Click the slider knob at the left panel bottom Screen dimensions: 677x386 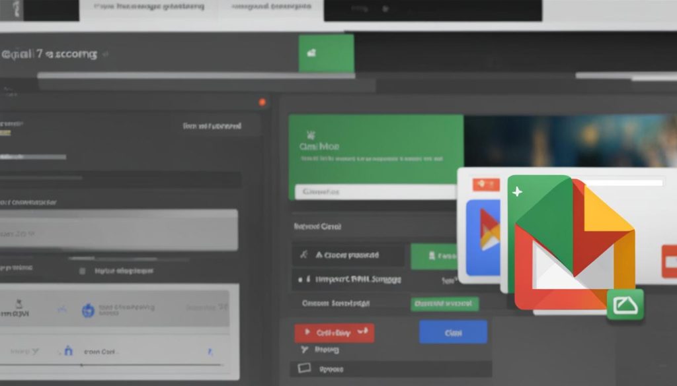(x=81, y=365)
